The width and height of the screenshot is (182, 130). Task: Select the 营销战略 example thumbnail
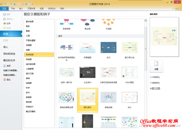109,97
